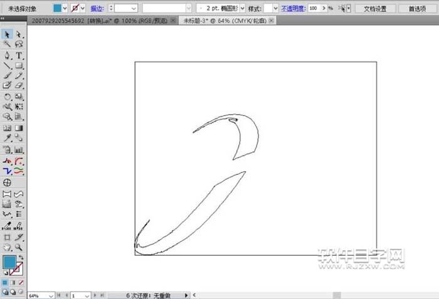The image size is (439, 299).
Task: Activate the Scale tool
Action: tap(19, 97)
